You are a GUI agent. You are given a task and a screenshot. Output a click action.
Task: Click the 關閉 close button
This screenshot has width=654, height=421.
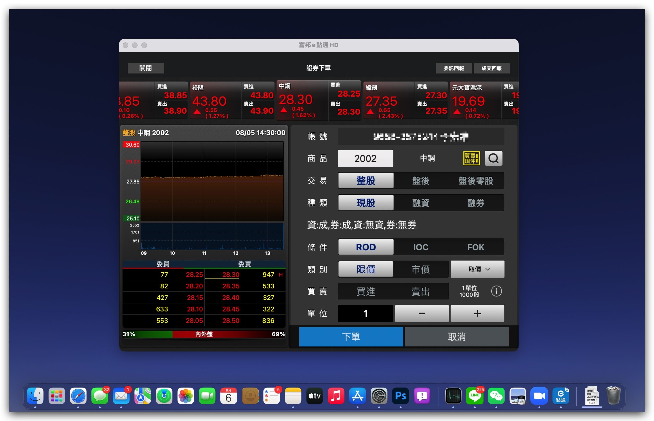(x=146, y=68)
